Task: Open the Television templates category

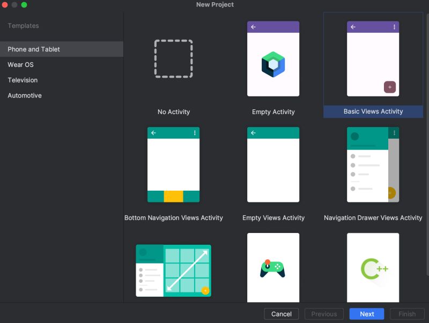Action: tap(62, 80)
